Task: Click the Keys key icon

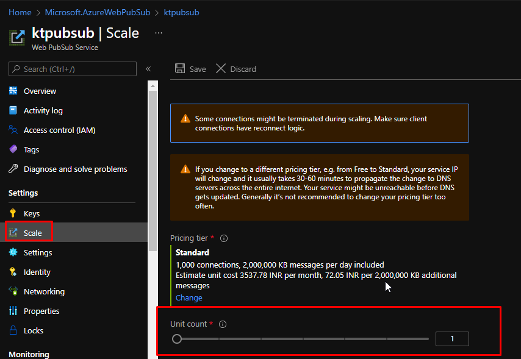Action: point(13,213)
